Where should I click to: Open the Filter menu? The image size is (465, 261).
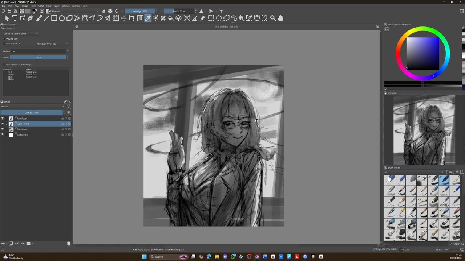pyautogui.click(x=49, y=6)
